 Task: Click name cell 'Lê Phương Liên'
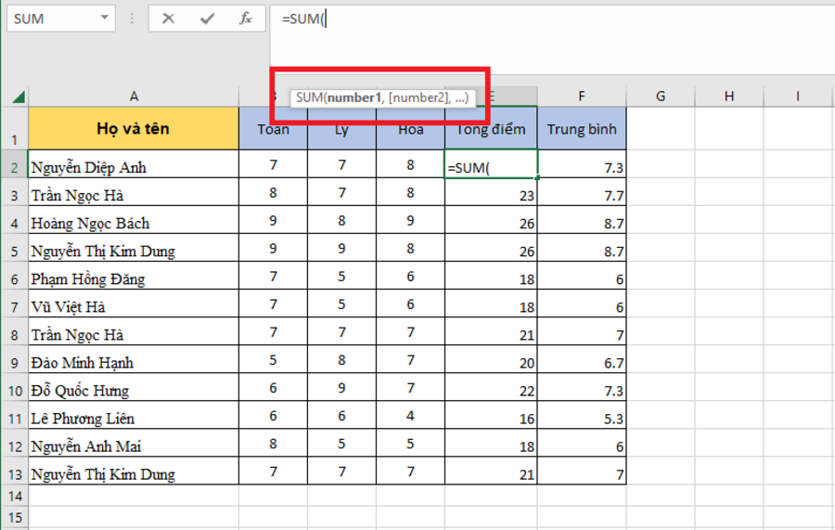133,414
